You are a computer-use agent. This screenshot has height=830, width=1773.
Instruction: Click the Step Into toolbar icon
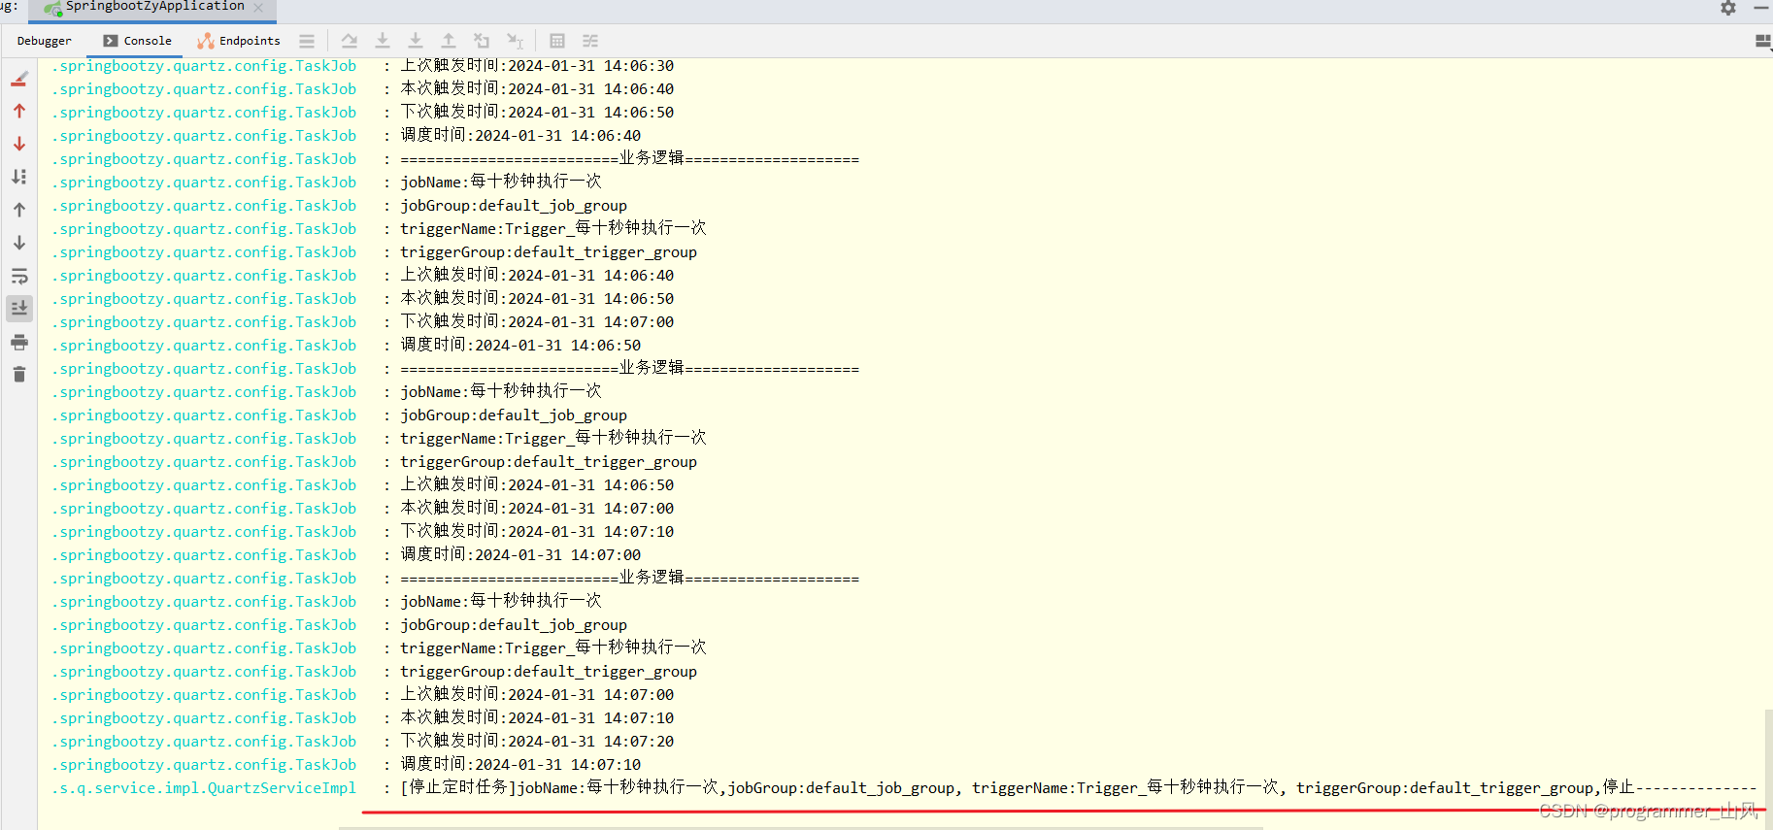point(383,41)
